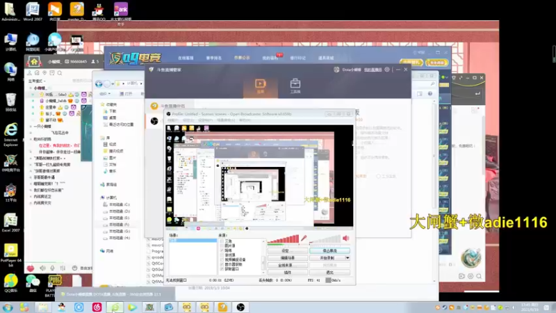Click the OBS preview thumbnail
This screenshot has height=313, width=556.
pyautogui.click(x=259, y=176)
